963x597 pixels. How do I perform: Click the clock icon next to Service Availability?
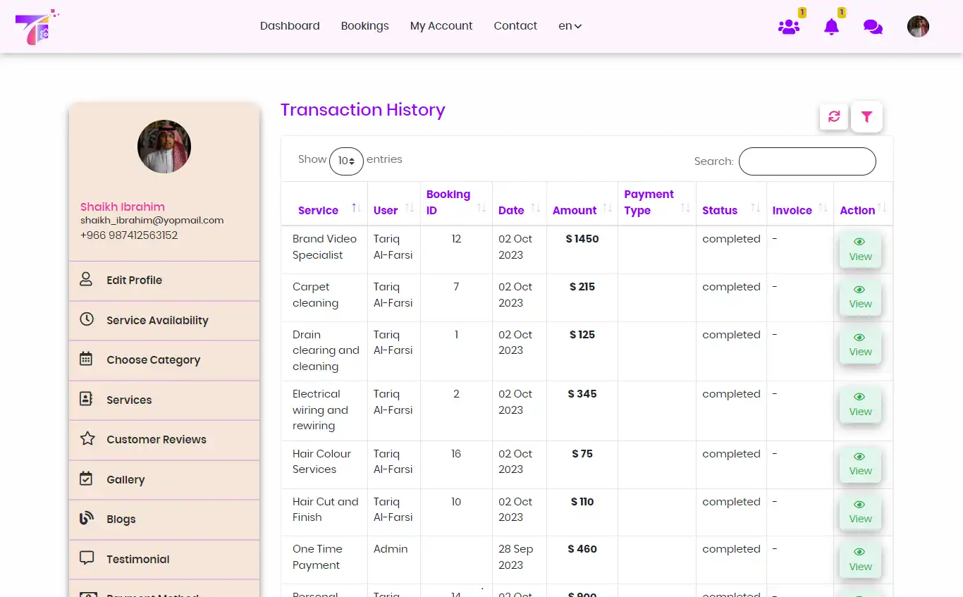[x=86, y=319]
